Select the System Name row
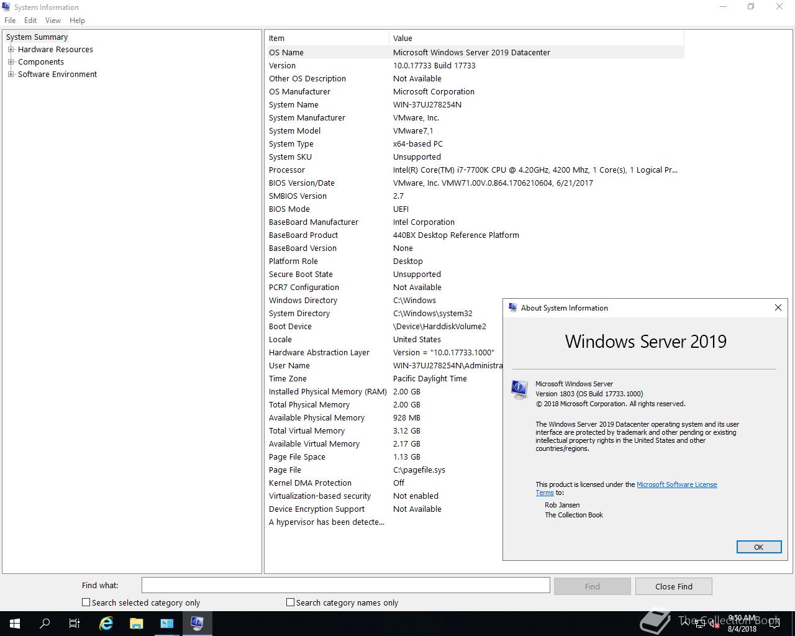Viewport: 795px width, 636px height. coord(476,105)
